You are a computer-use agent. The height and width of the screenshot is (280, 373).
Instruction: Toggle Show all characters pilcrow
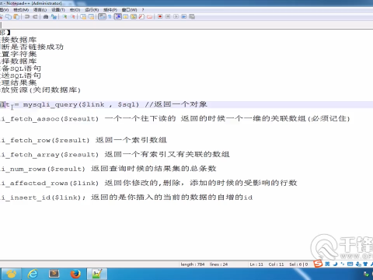coord(110,16)
